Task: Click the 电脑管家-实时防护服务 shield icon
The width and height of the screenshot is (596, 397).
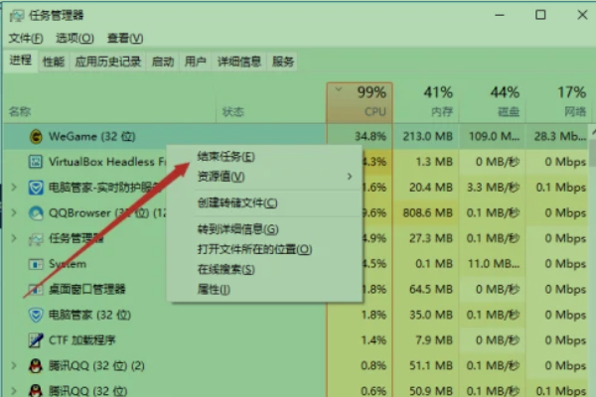Action: pos(36,188)
